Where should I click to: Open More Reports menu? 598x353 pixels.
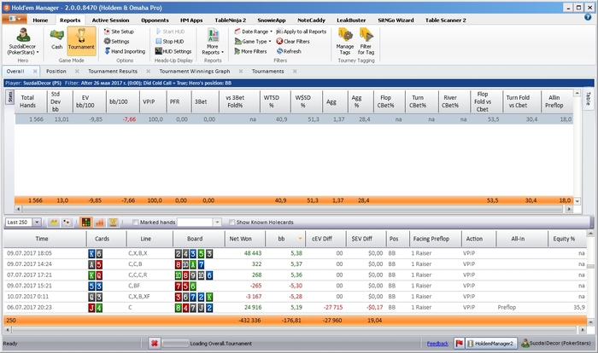[213, 42]
